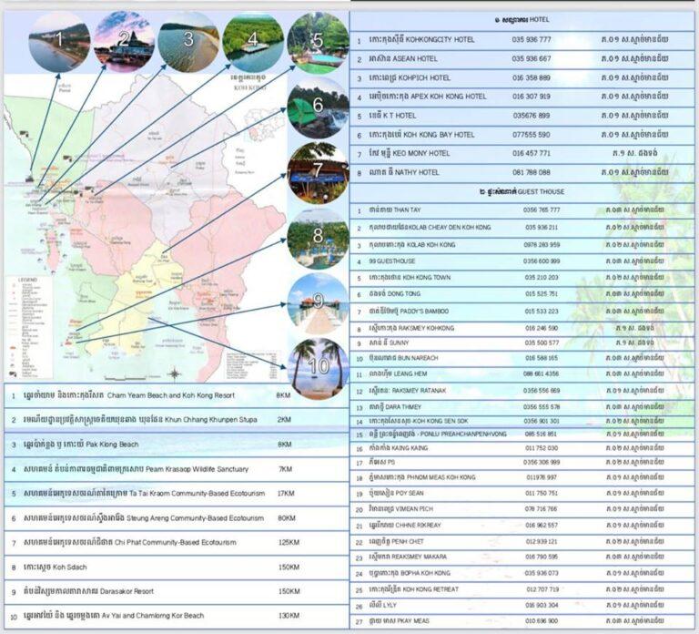Select the ASEAN HOTEL row
This screenshot has width=699, height=634.
point(522,58)
